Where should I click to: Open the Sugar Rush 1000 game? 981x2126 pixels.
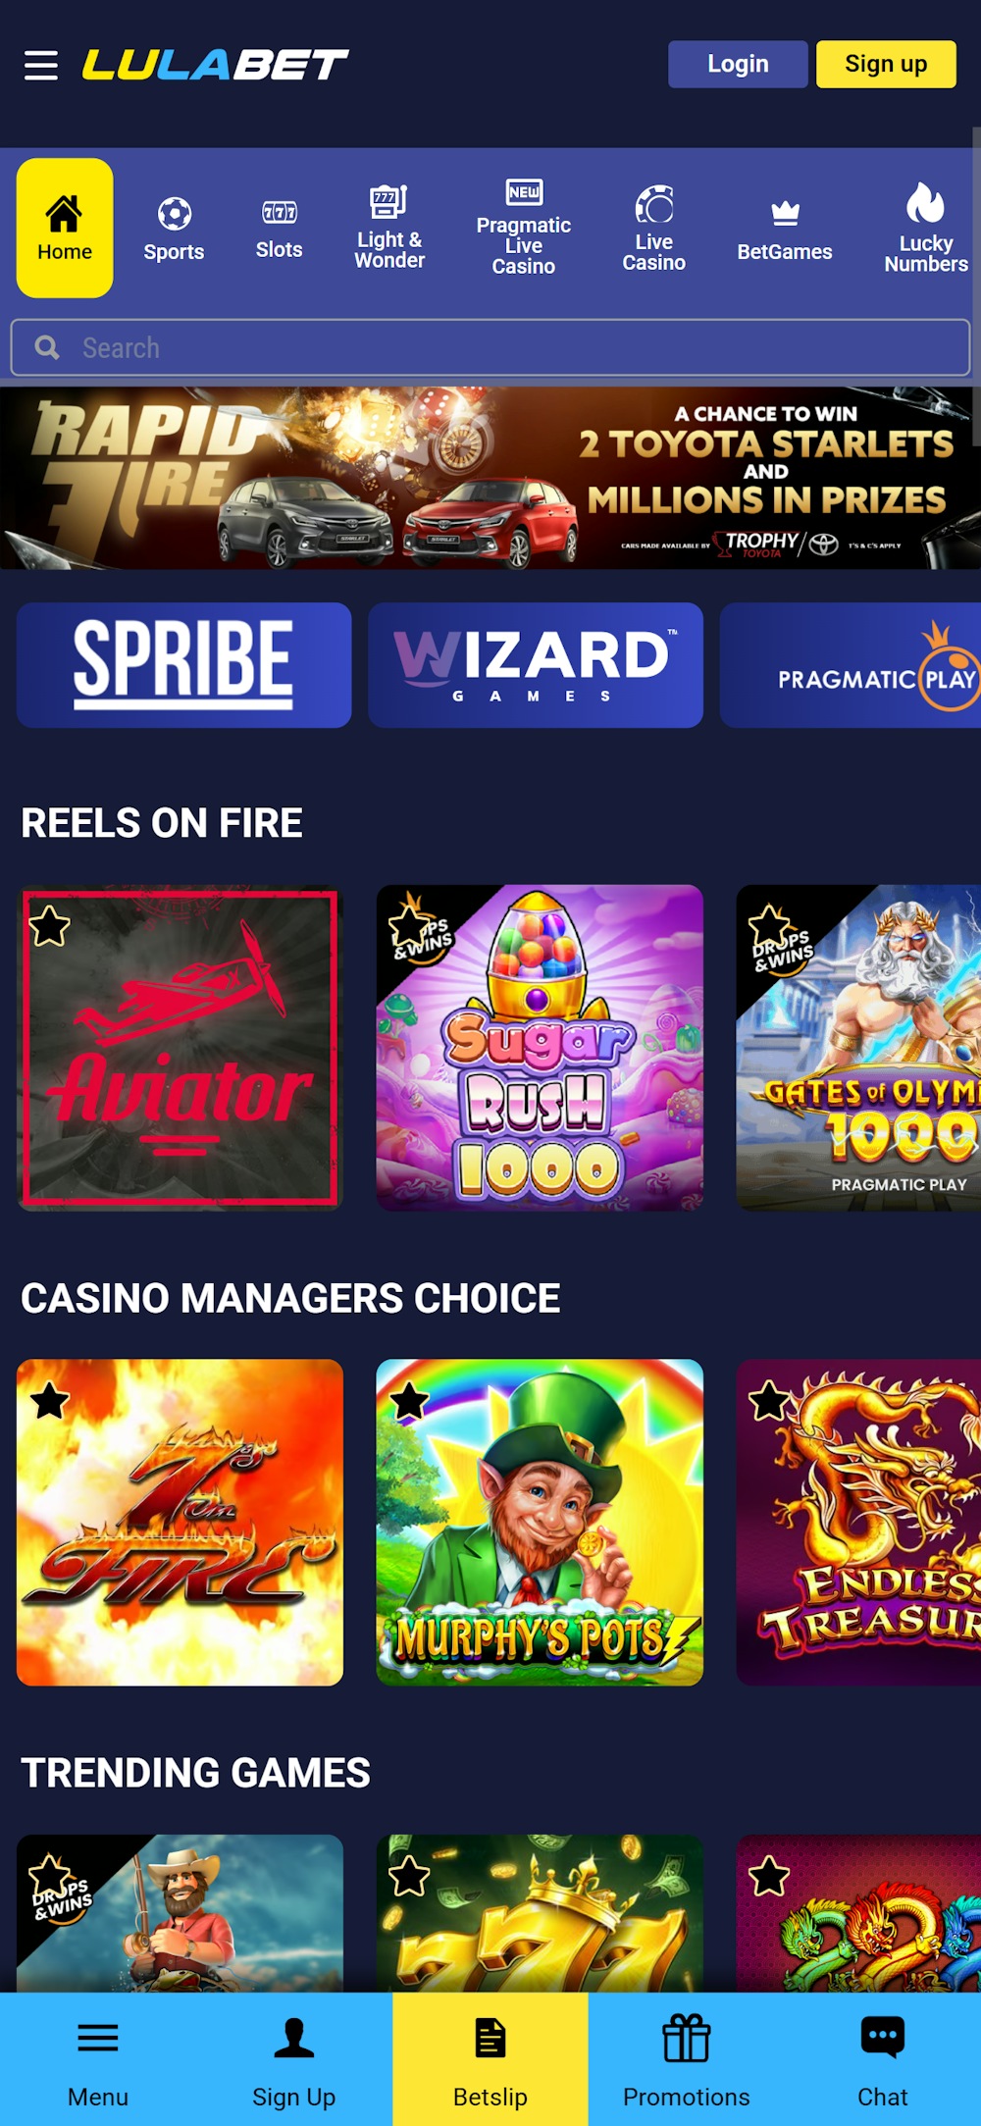coord(540,1048)
